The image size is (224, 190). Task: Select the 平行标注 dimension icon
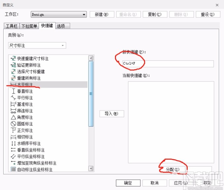coord(13,98)
